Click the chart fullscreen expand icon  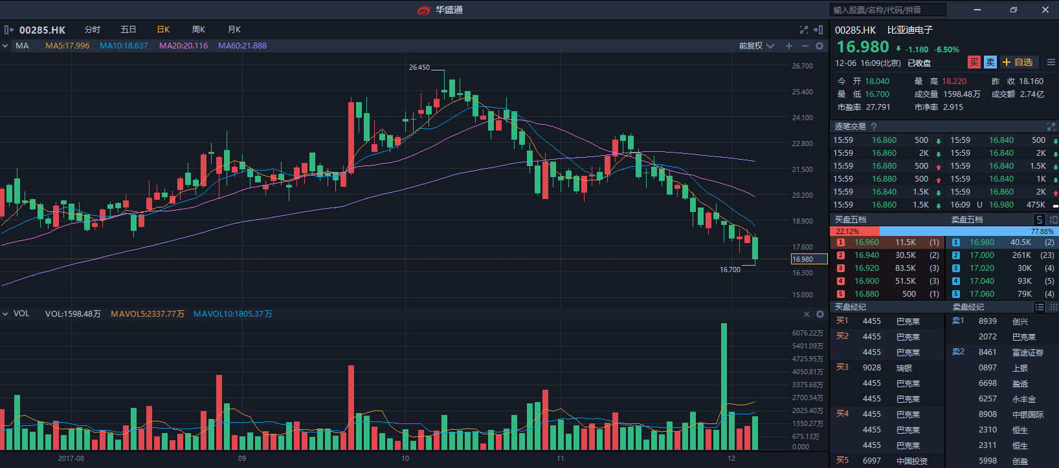pyautogui.click(x=804, y=30)
